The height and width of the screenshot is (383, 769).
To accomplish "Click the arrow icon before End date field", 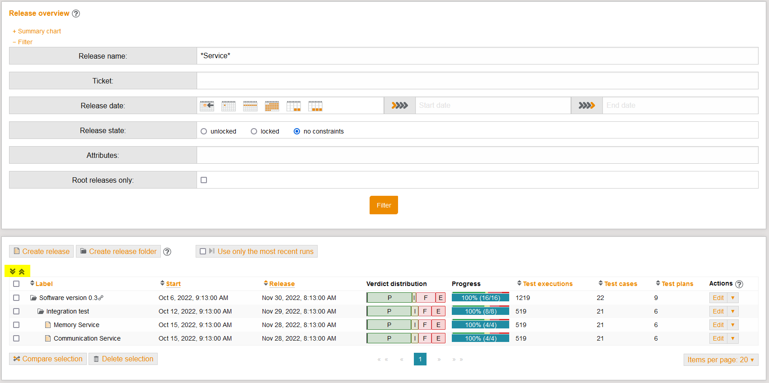I will tap(586, 106).
